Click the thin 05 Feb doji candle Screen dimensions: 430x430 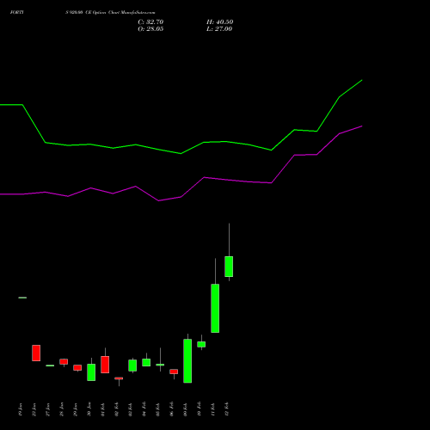[160, 365]
